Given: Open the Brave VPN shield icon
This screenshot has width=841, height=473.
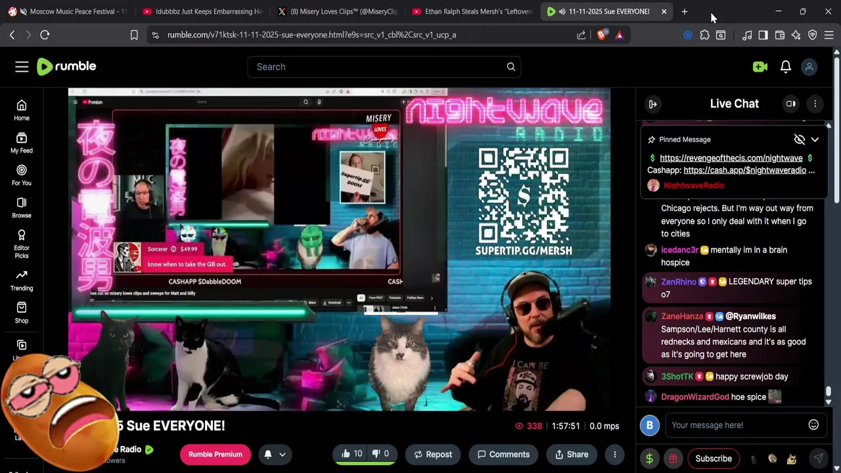Looking at the screenshot, I should [x=813, y=35].
